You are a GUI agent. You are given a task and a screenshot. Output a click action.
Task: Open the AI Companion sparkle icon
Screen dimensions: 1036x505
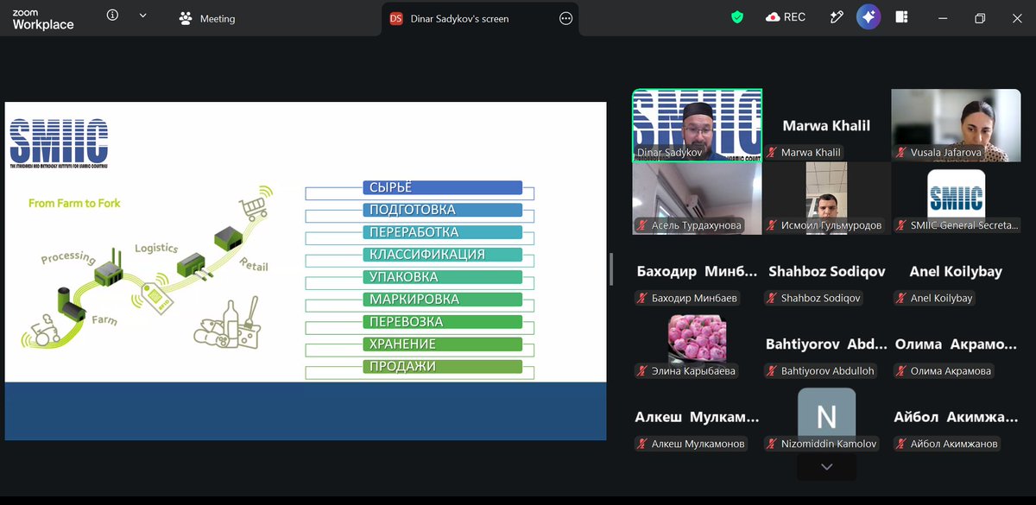pyautogui.click(x=868, y=17)
